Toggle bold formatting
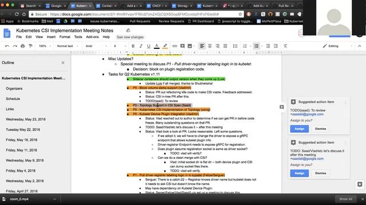This screenshot has width=366, height=205. 133,46
